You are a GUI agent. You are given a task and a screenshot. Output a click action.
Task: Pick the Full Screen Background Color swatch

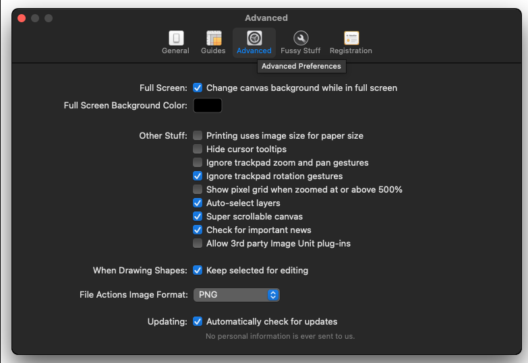pyautogui.click(x=208, y=105)
